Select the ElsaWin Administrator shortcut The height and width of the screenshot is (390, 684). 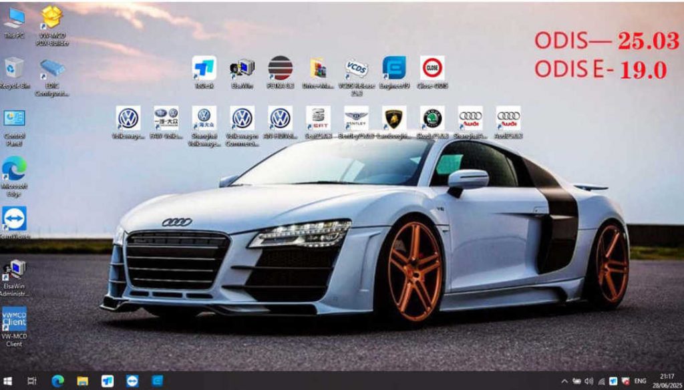14,271
